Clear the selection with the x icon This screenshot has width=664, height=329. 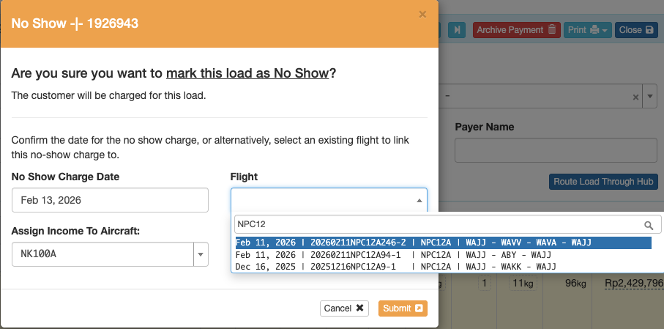(x=635, y=97)
